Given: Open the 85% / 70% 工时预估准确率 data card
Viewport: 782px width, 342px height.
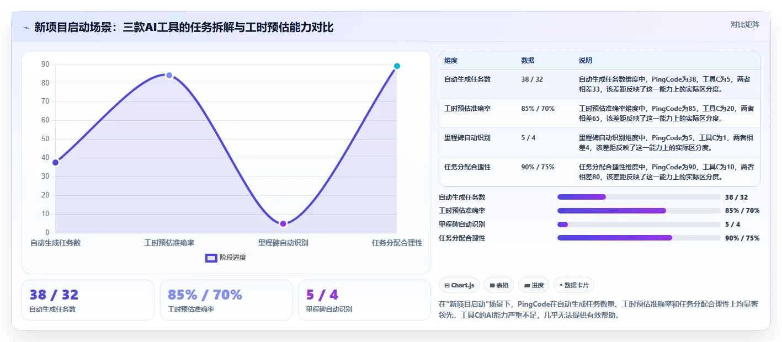Looking at the screenshot, I should click(x=226, y=300).
